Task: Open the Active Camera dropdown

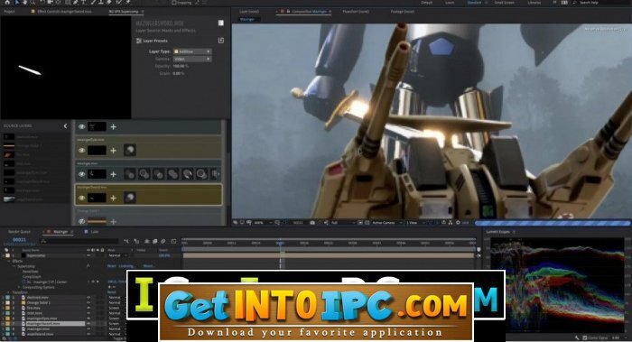Action: coord(387,222)
